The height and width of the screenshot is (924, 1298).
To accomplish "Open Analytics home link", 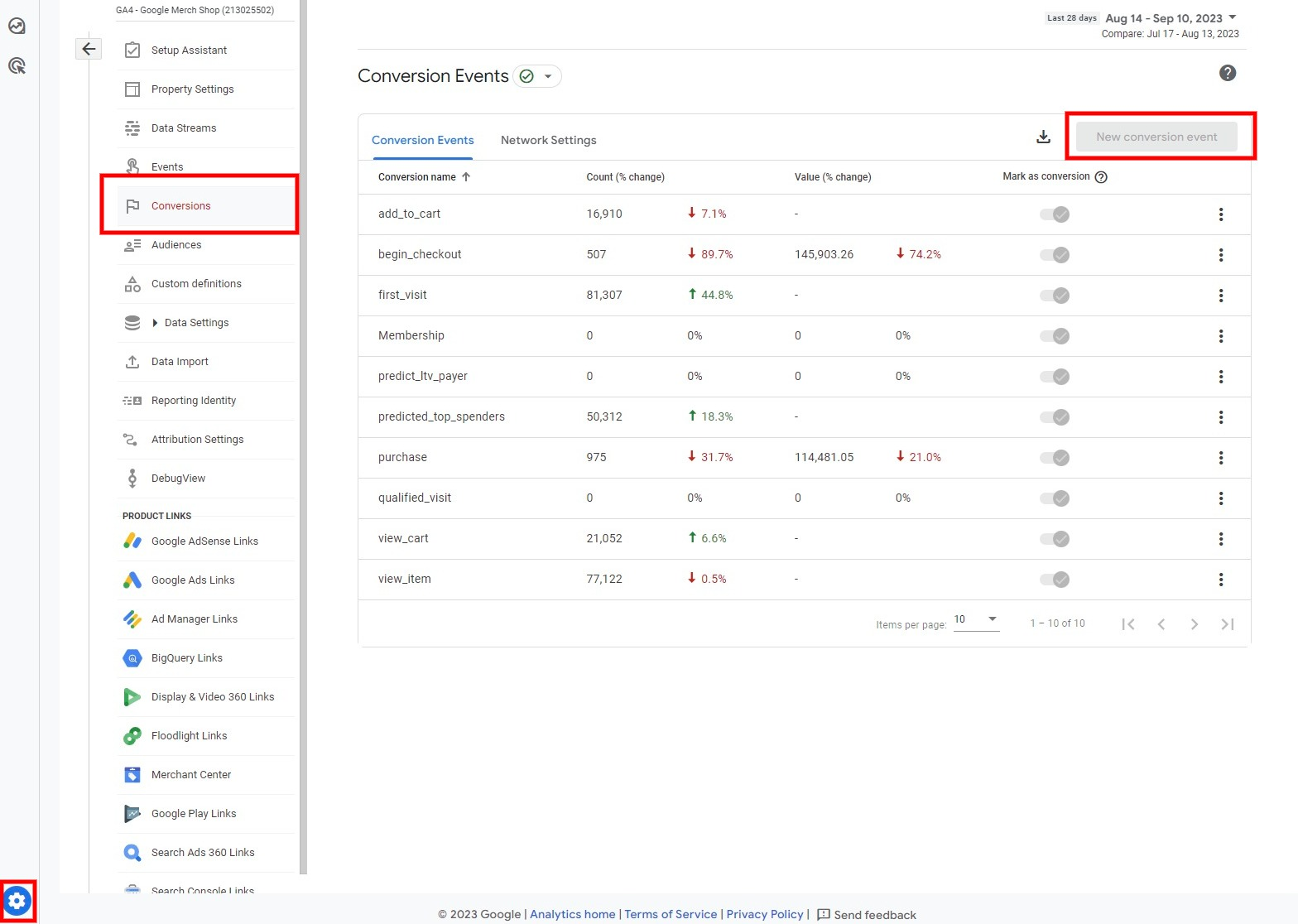I will (573, 914).
